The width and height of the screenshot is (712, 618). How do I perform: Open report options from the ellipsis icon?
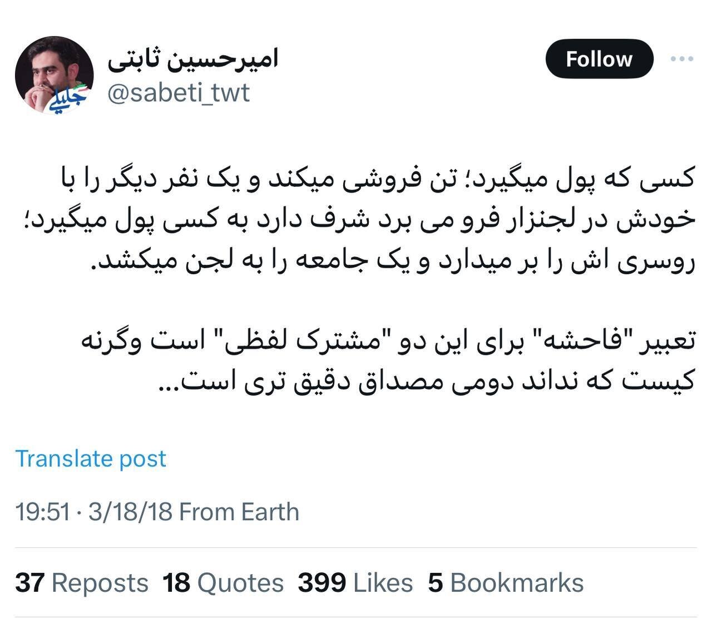[681, 57]
